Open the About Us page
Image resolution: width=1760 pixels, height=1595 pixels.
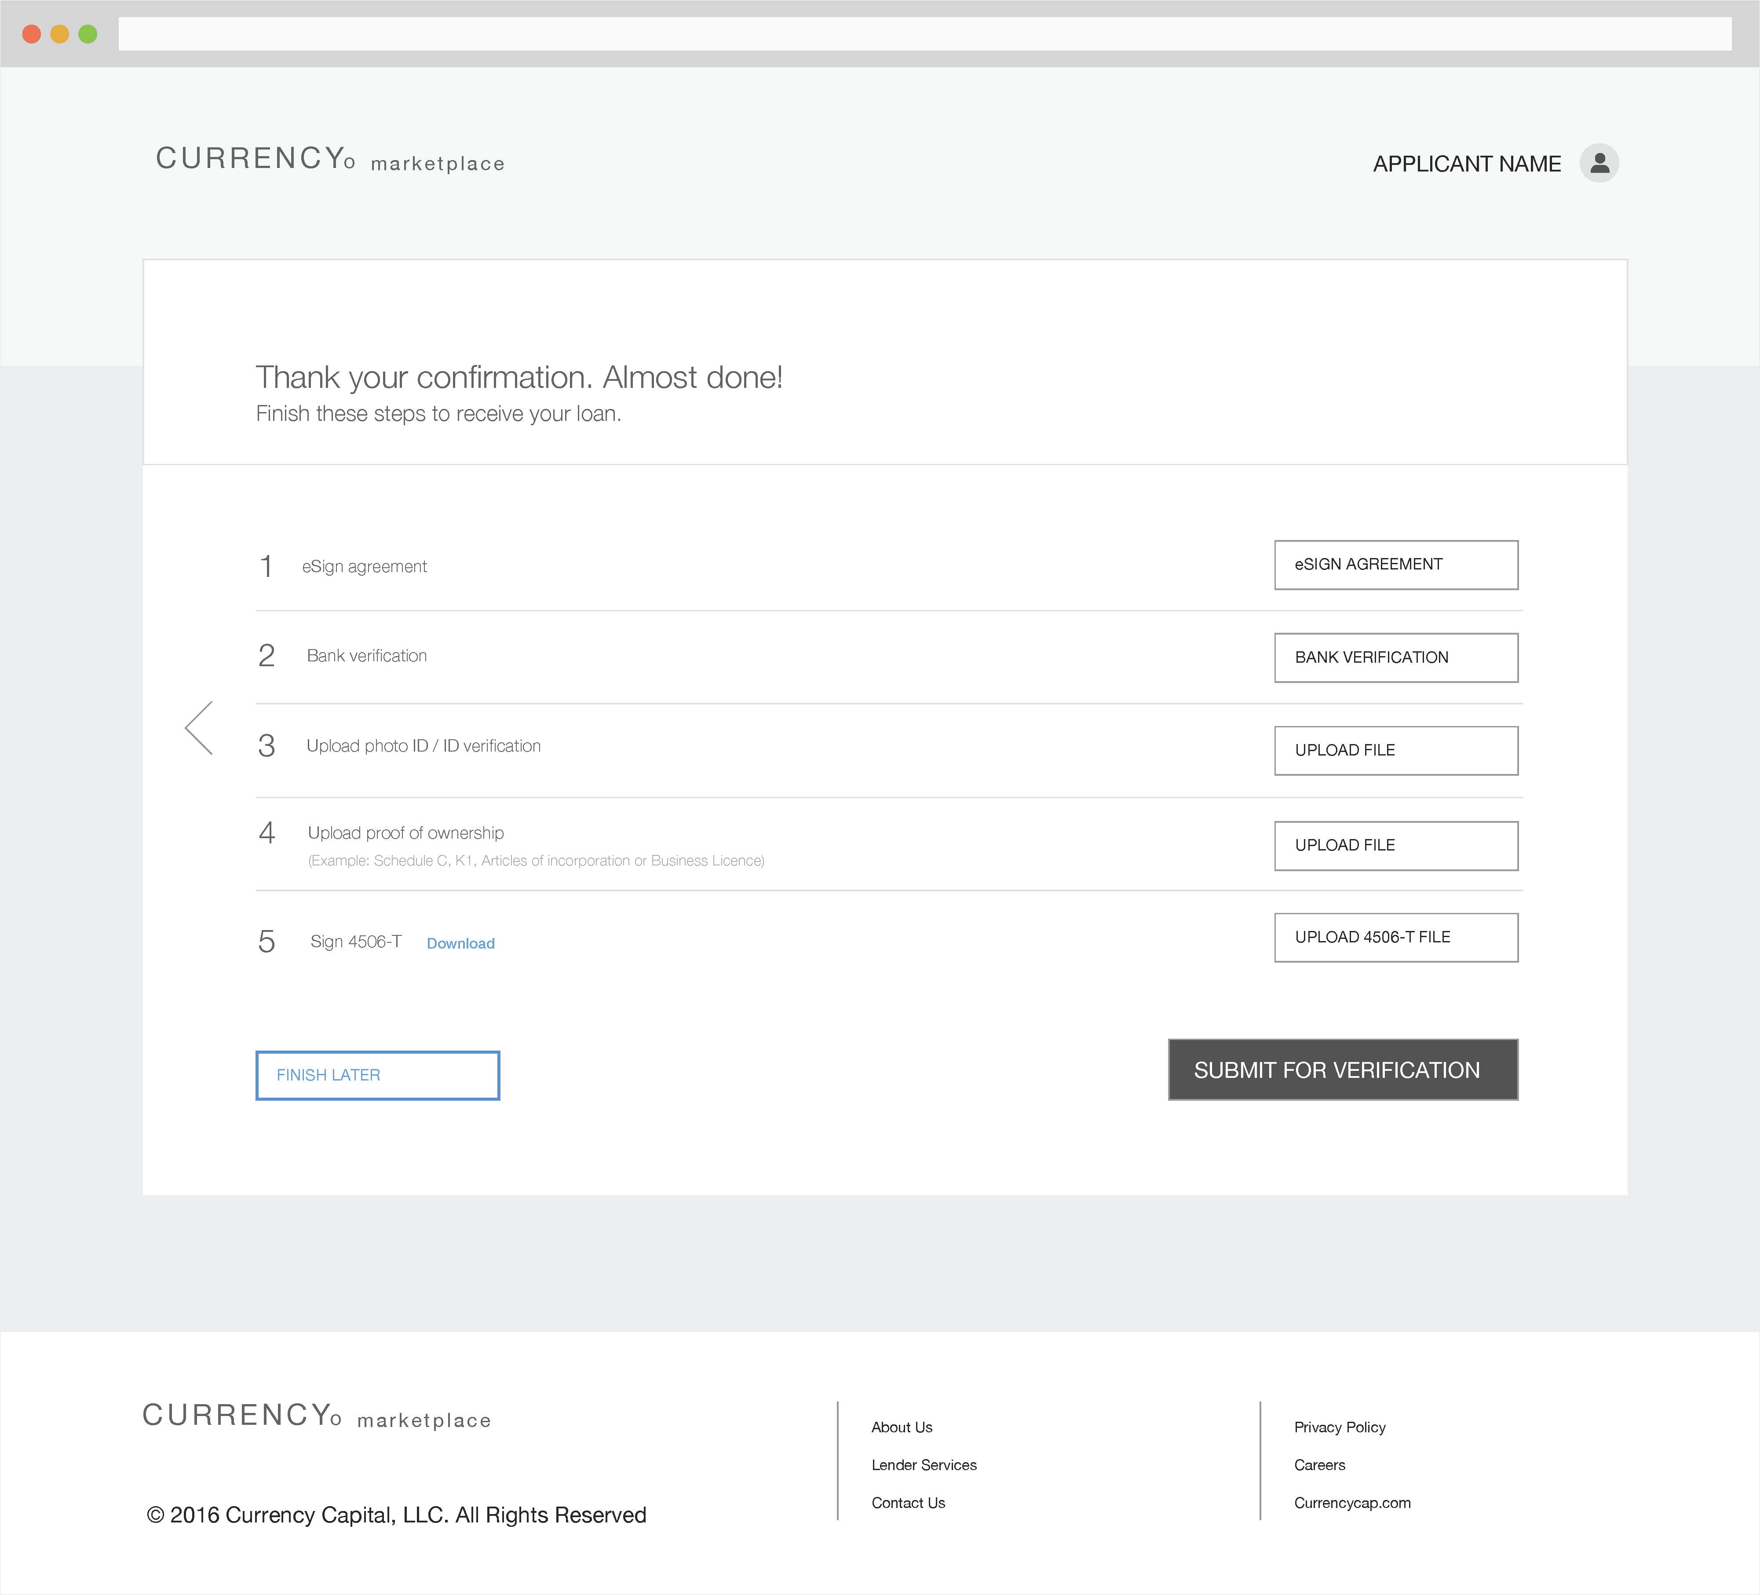902,1427
